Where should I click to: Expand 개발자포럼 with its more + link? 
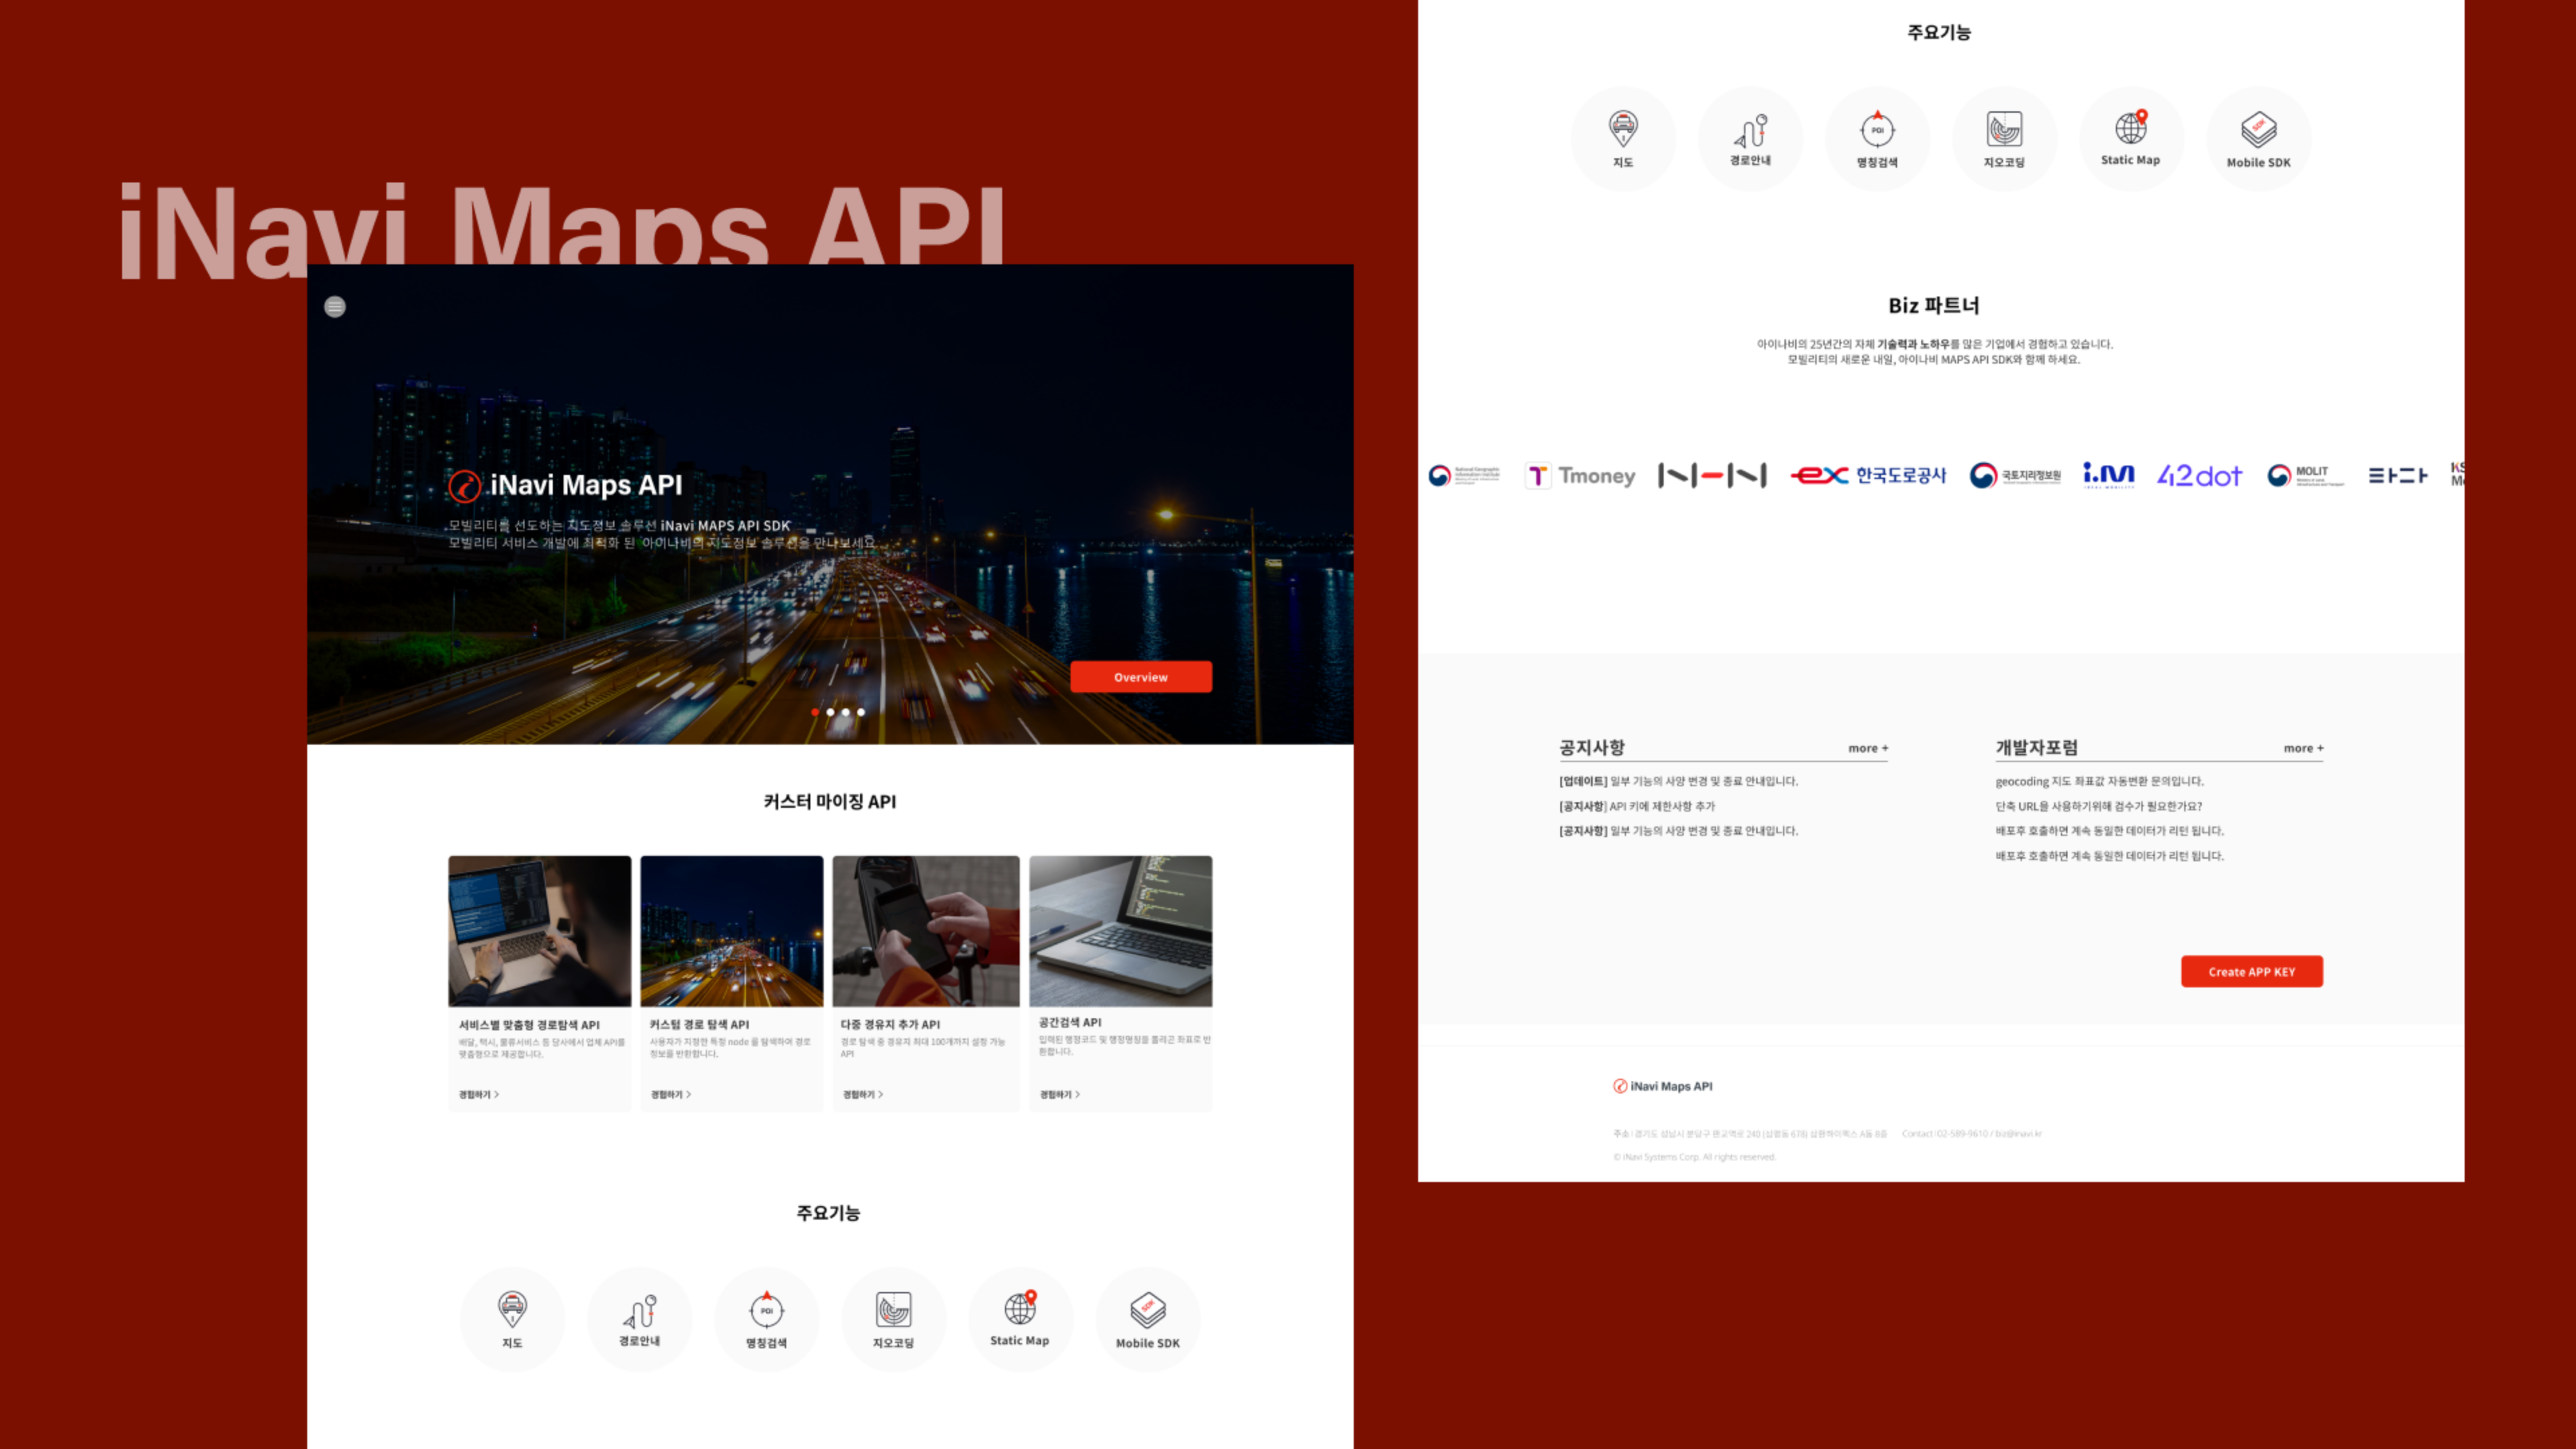pyautogui.click(x=2303, y=748)
